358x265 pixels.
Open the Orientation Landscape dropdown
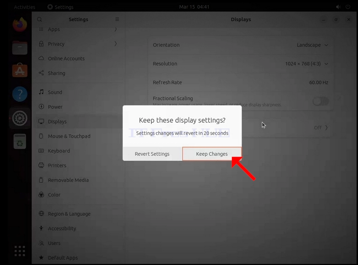[x=313, y=45]
